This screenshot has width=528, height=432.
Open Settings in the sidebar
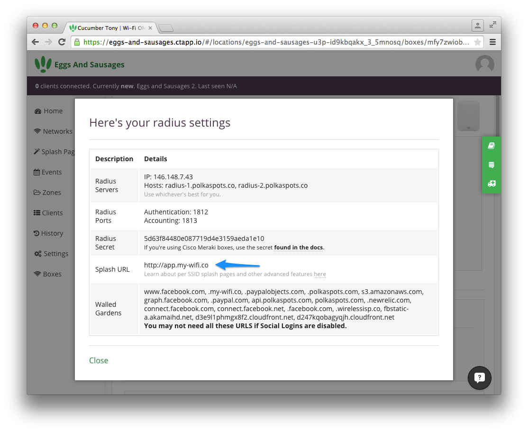(51, 254)
